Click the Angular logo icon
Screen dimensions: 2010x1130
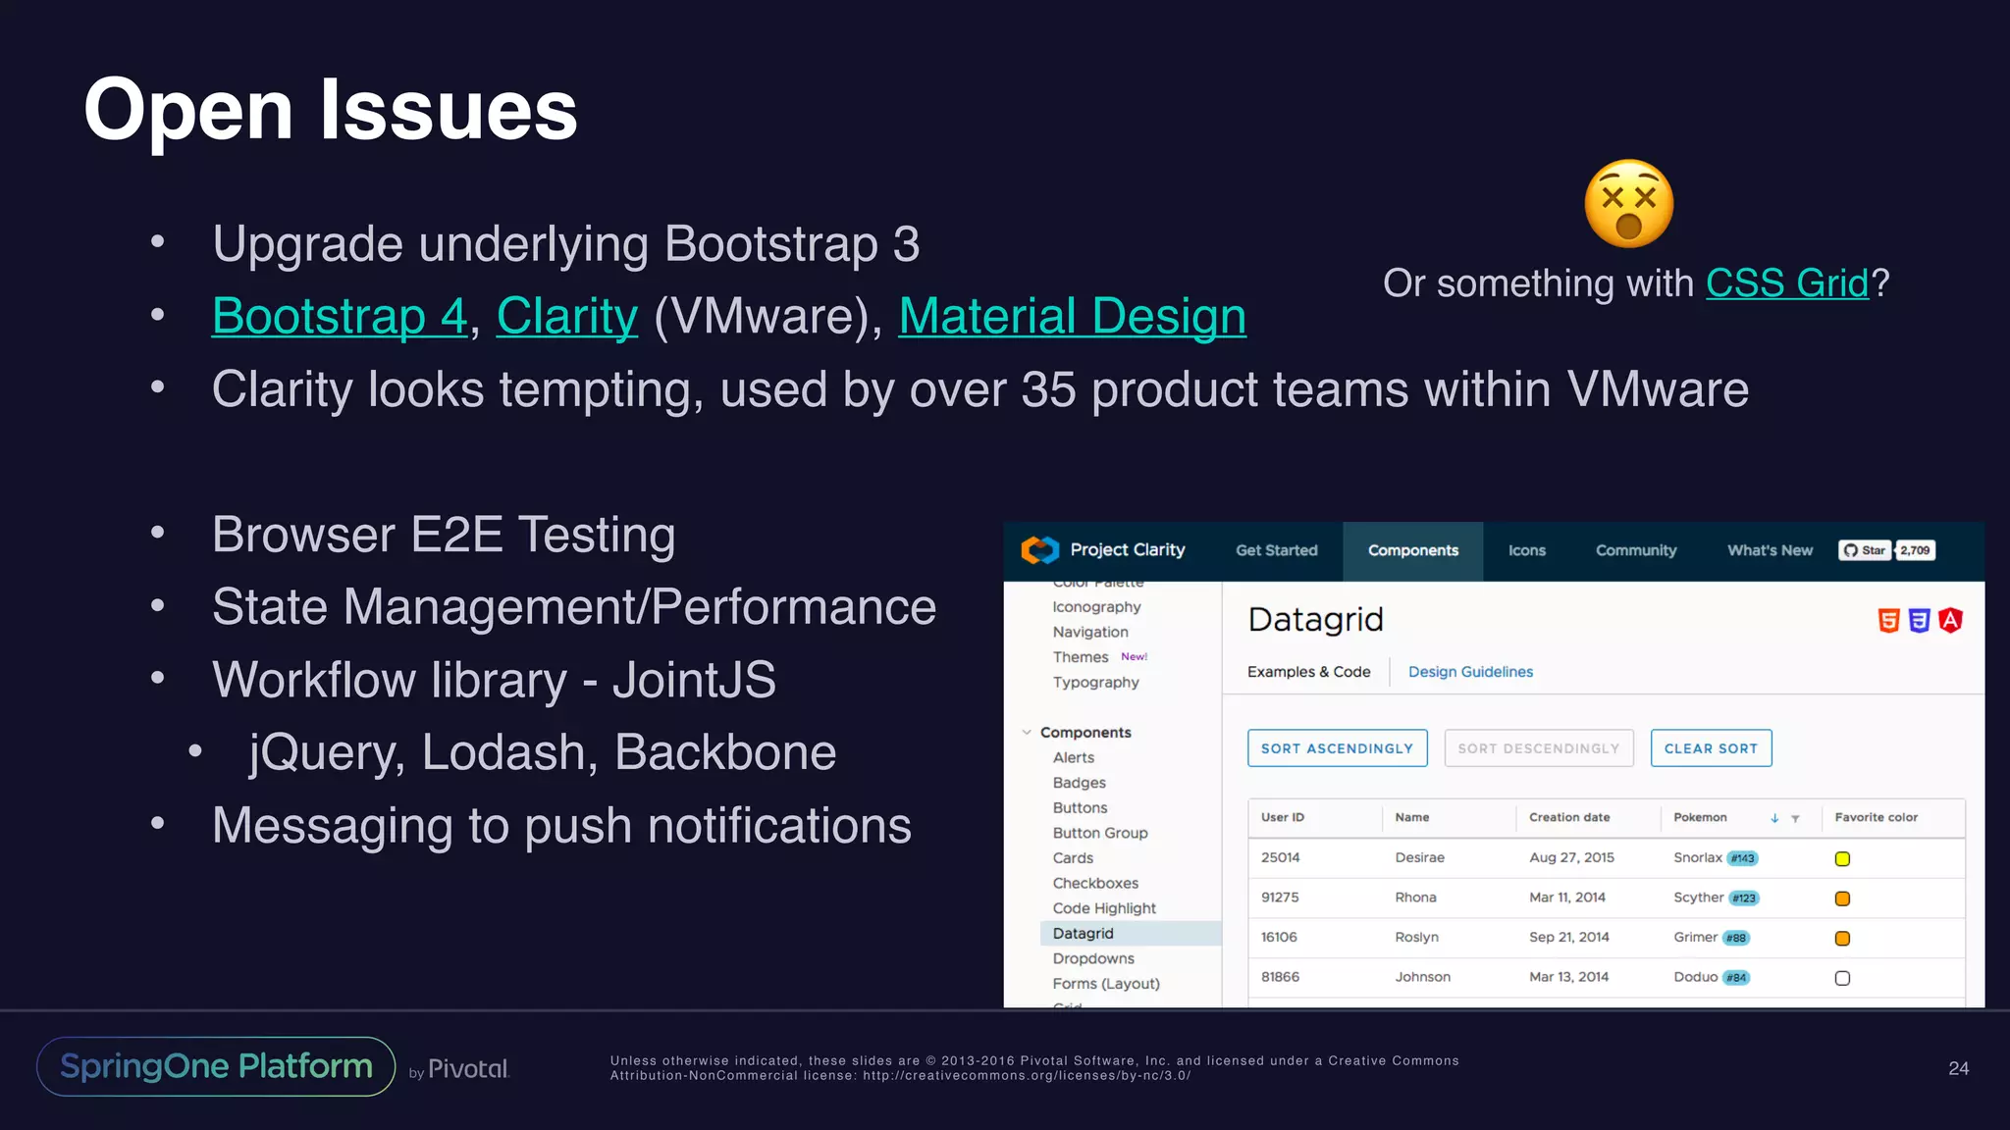1951,620
